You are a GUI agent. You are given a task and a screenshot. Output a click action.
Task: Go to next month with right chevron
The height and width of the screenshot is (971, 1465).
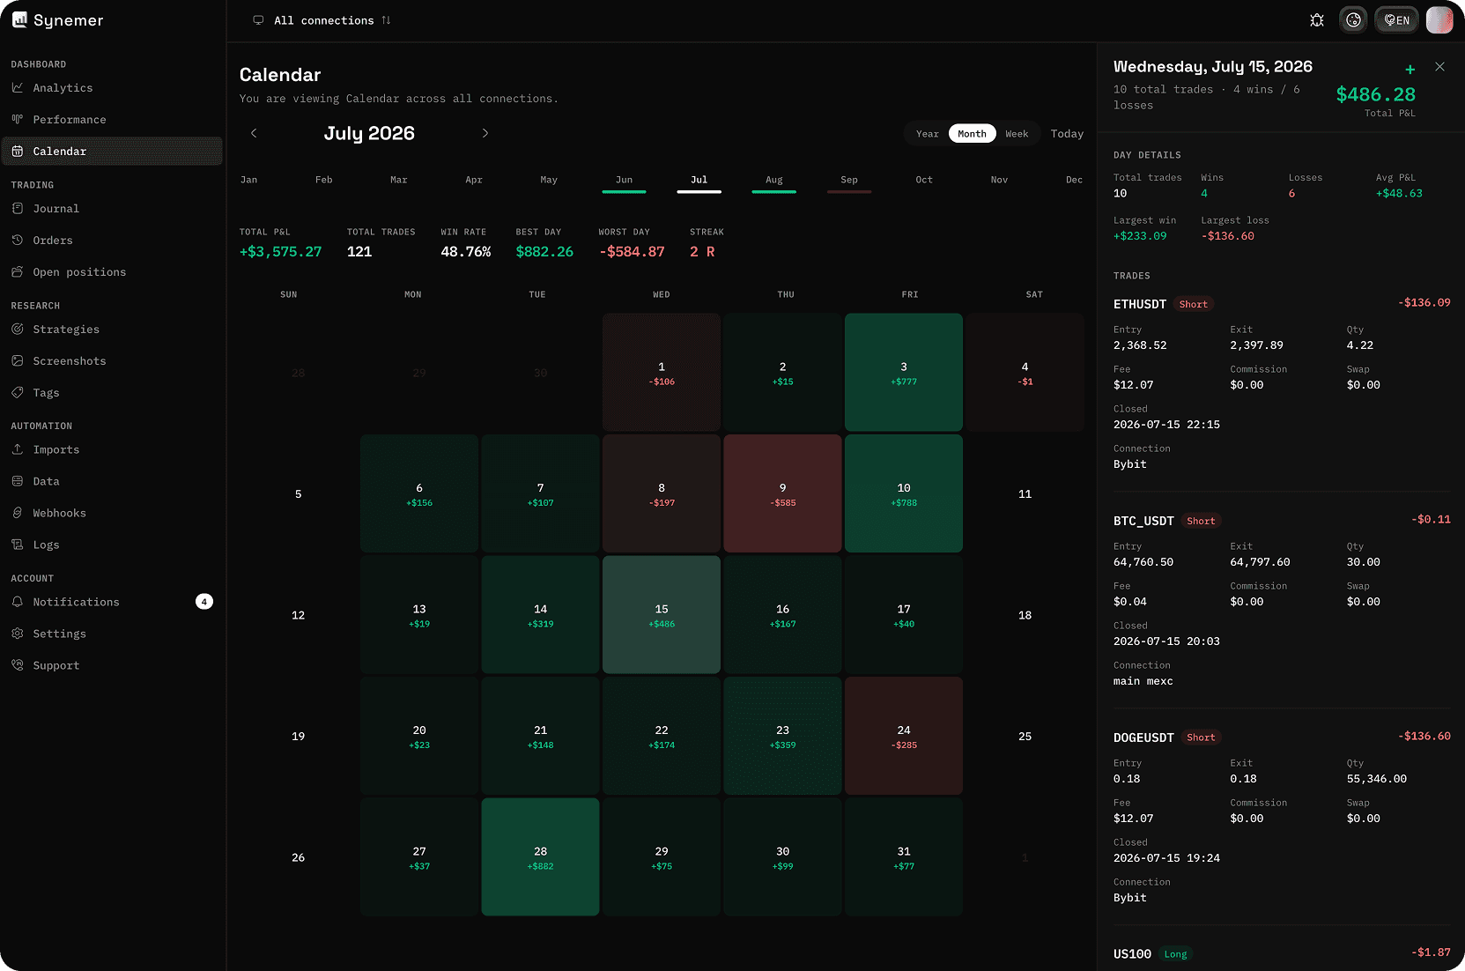click(x=485, y=133)
